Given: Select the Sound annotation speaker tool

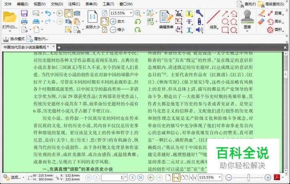Looking at the screenshot, I should coord(199,30).
